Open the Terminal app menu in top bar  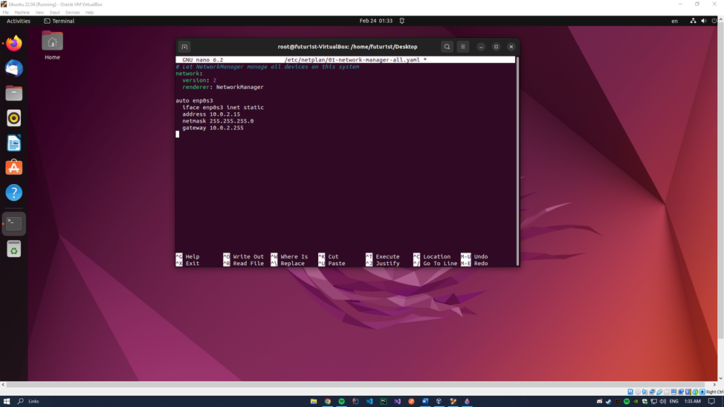click(59, 21)
